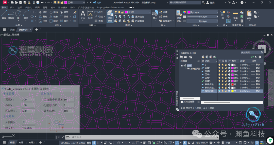Click the 移动 move tool
The width and height of the screenshot is (274, 145).
43,12
